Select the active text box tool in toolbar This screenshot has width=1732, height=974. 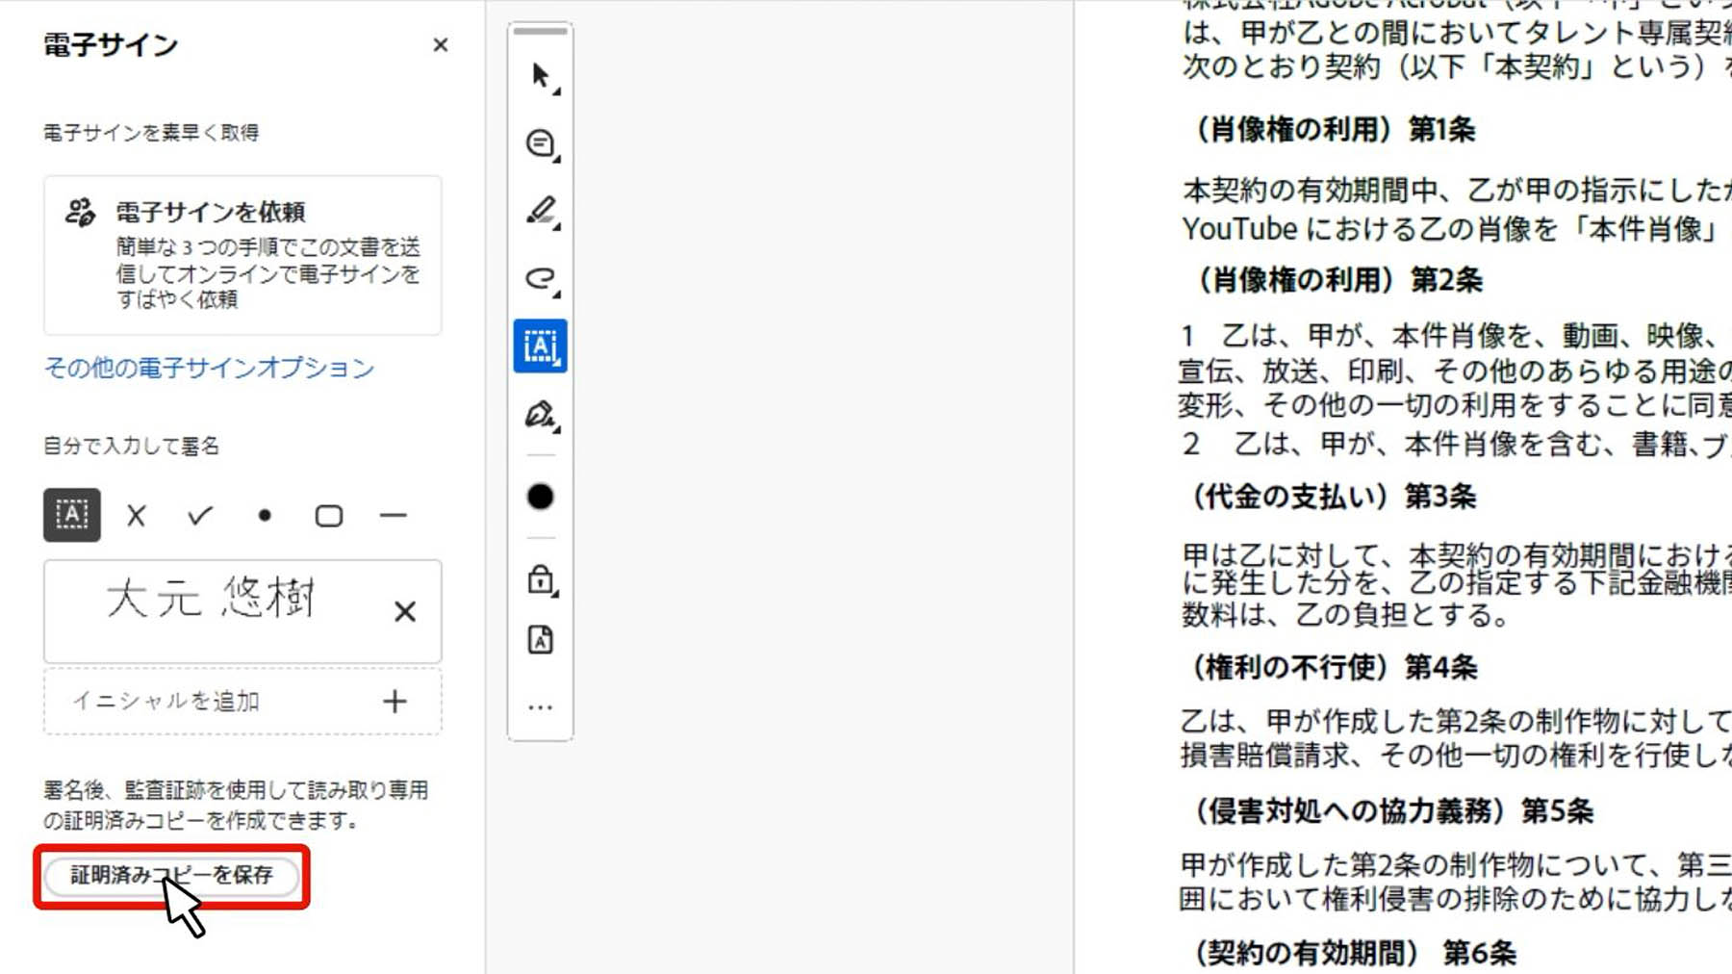pyautogui.click(x=541, y=346)
